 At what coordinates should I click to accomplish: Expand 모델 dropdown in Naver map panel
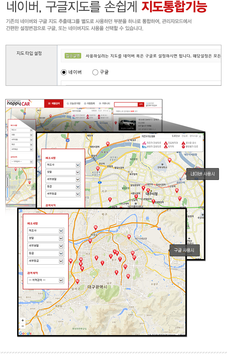pos(63,172)
